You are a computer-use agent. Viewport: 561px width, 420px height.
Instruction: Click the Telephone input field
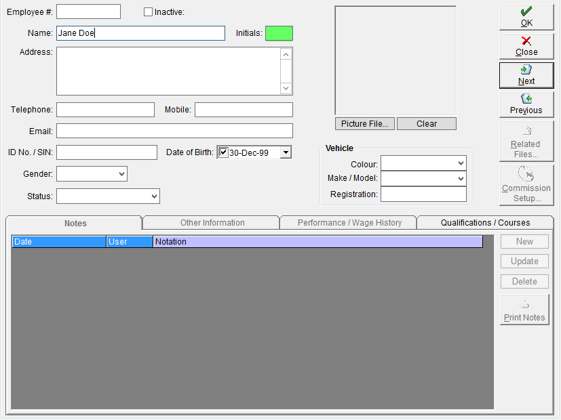[x=106, y=110]
